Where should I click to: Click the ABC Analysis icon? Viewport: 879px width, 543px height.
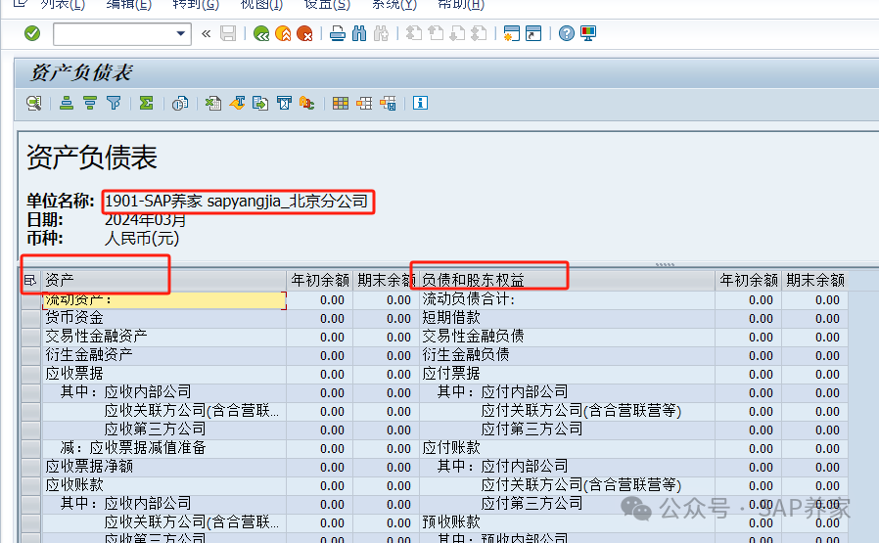pyautogui.click(x=306, y=103)
